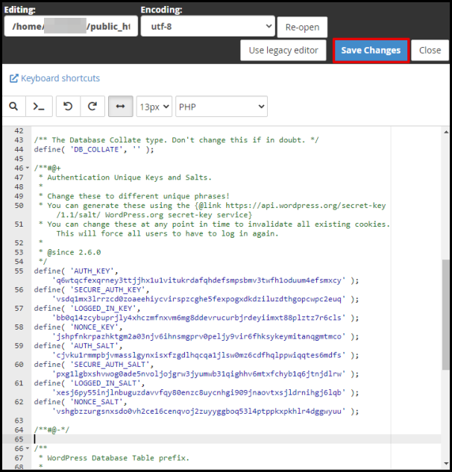Screen dimensions: 452x472
Task: Open the Keyboard shortcuts link
Action: coord(60,78)
